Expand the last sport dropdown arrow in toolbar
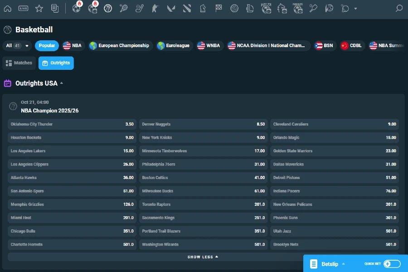This screenshot has height=272, width=408. coord(355,8)
